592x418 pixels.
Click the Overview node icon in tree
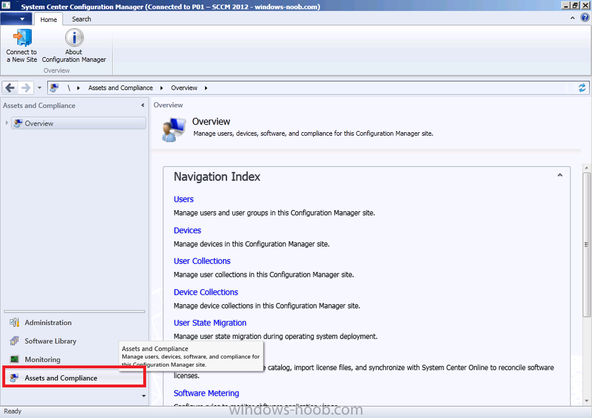tap(18, 123)
